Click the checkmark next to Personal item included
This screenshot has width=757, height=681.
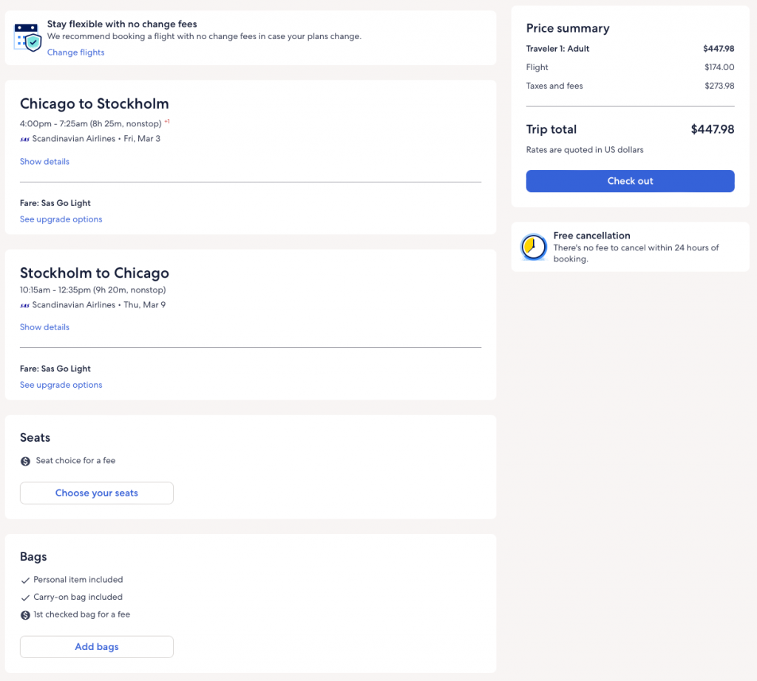coord(26,581)
